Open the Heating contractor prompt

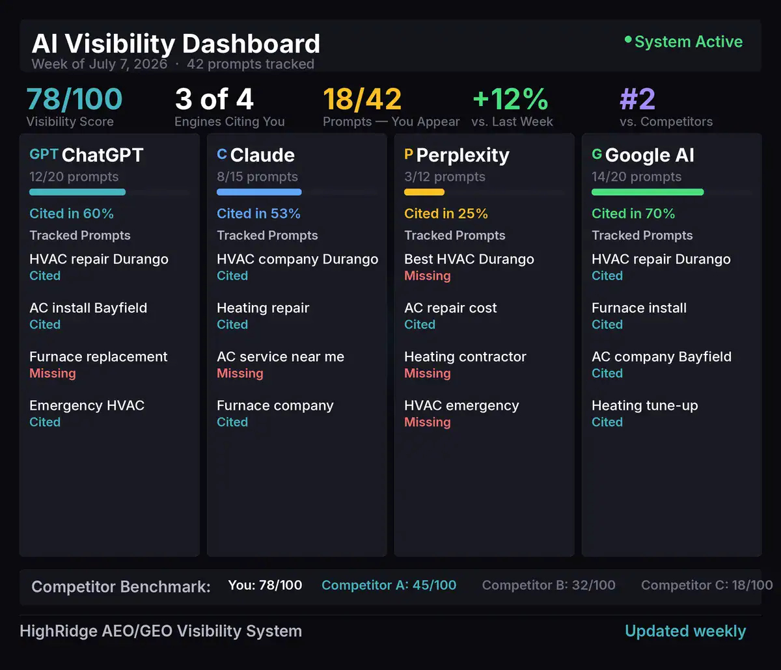[465, 356]
